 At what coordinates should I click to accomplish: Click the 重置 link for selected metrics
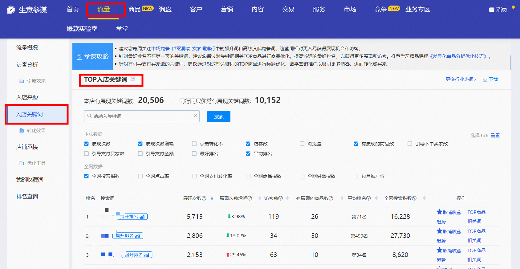coord(495,135)
